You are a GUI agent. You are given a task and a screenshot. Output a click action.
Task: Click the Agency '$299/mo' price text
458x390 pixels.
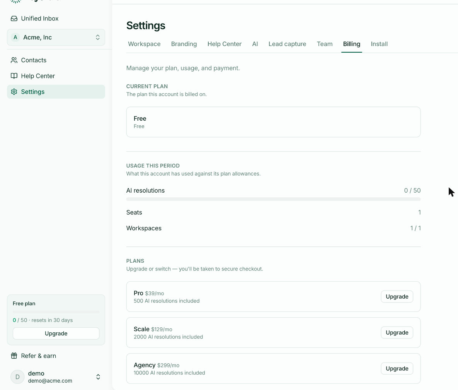click(168, 366)
